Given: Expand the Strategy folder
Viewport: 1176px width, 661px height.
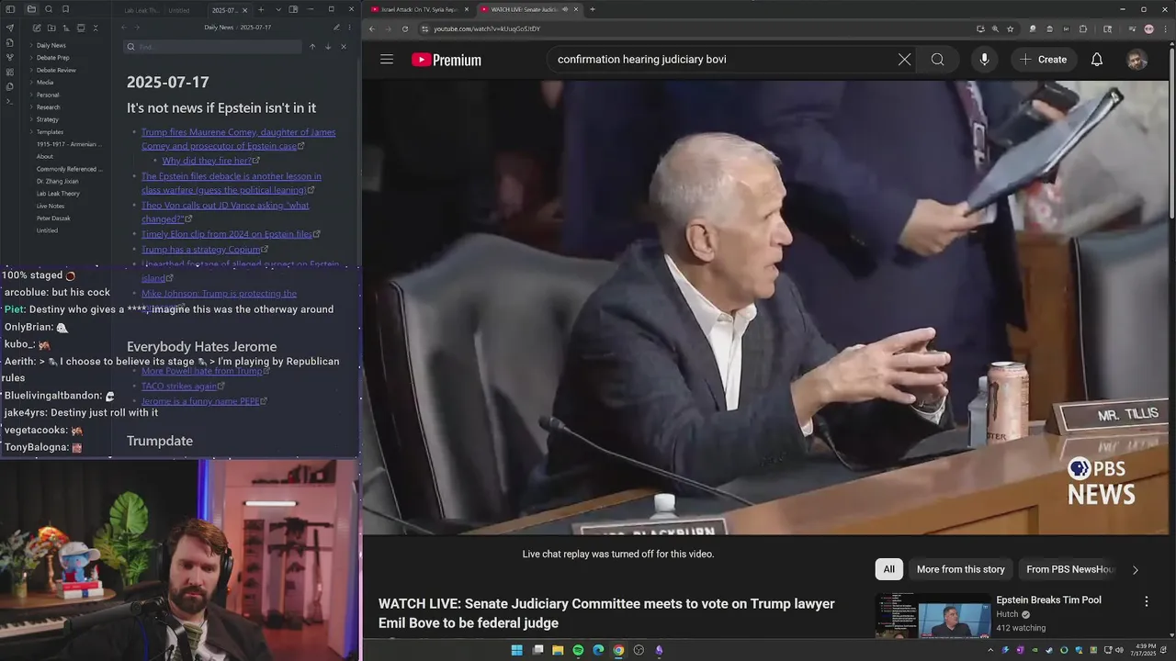Looking at the screenshot, I should pyautogui.click(x=48, y=119).
